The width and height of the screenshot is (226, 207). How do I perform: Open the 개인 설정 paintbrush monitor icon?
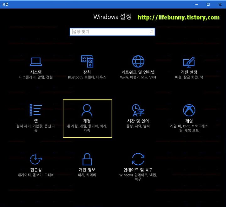189,62
